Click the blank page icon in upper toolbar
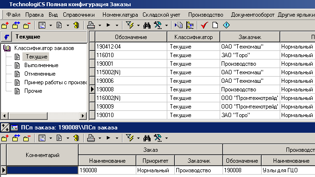Screen dimensions: 315x177 (x=215, y=25)
